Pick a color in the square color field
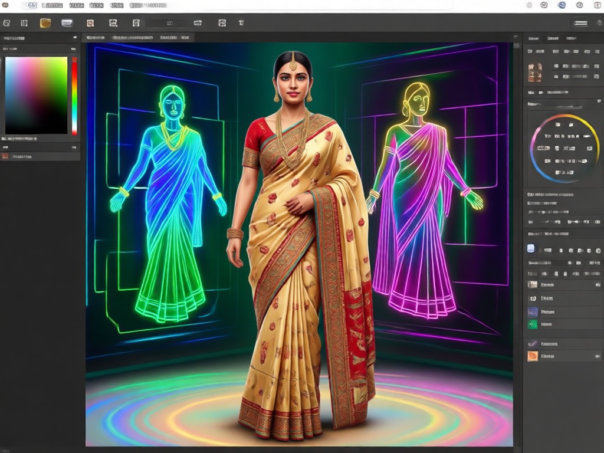This screenshot has width=604, height=453. coord(36,95)
